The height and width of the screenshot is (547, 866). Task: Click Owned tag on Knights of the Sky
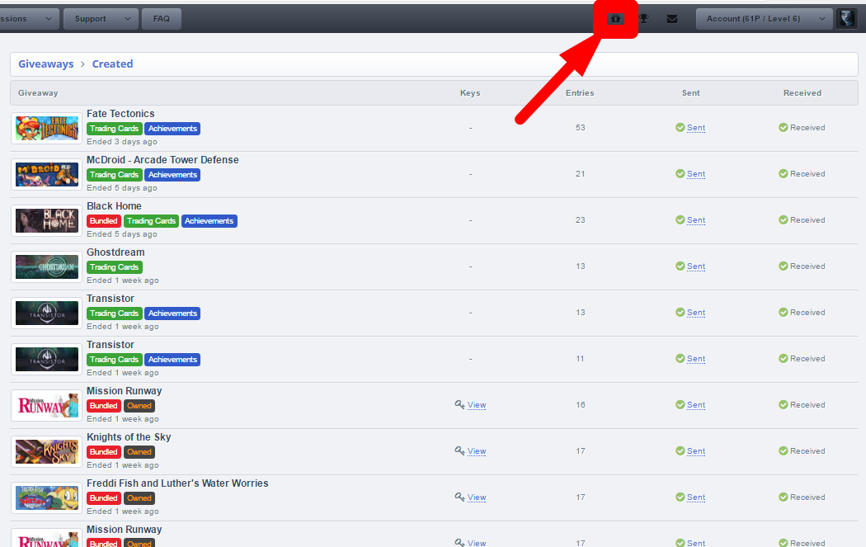pos(139,452)
